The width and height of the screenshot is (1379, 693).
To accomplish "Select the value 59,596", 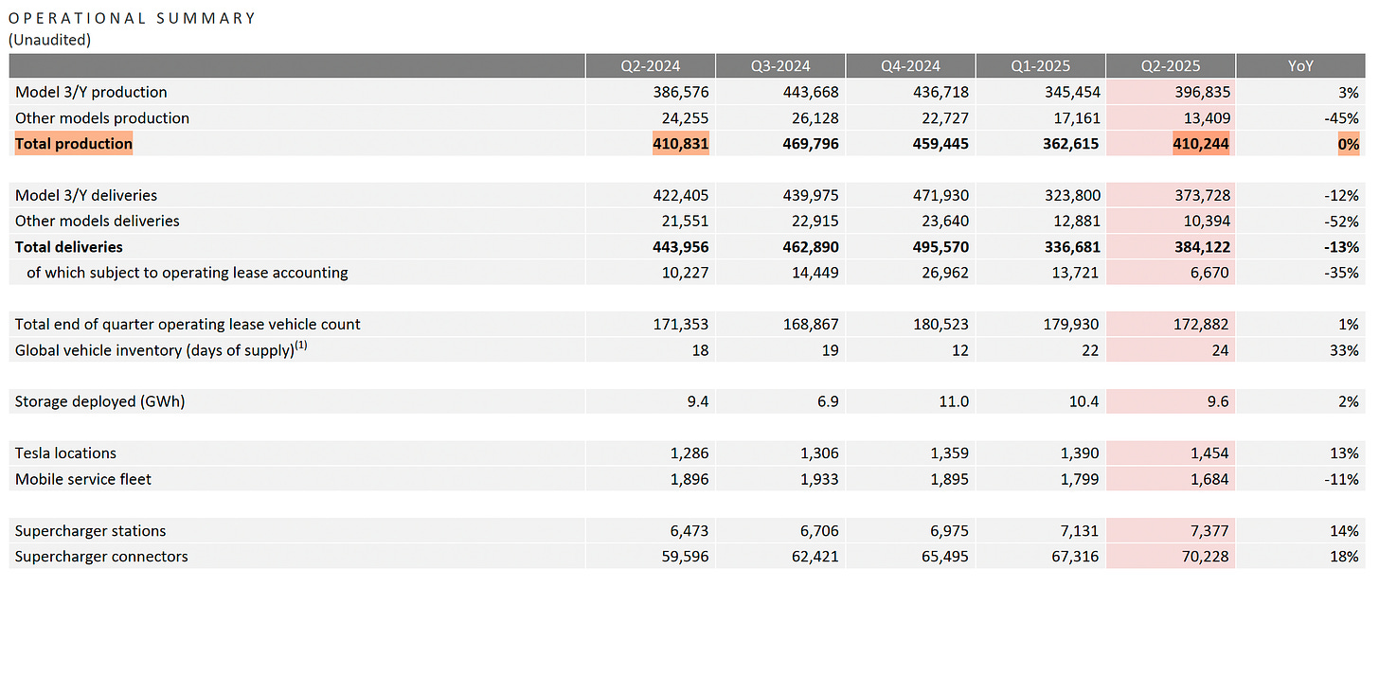I will coord(686,557).
